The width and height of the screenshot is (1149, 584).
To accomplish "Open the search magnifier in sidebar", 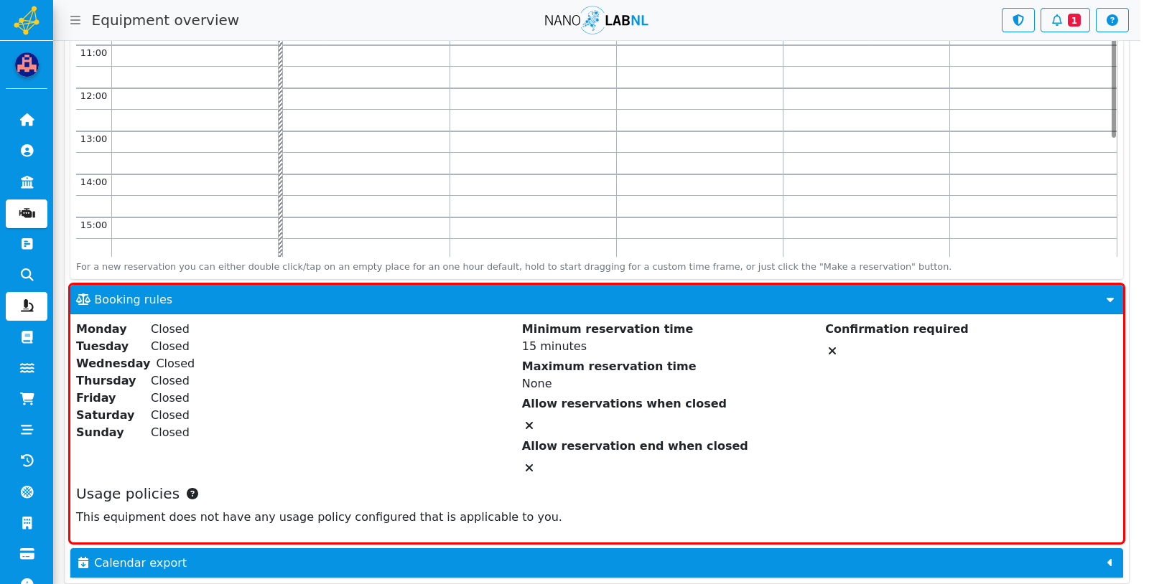I will (x=27, y=275).
